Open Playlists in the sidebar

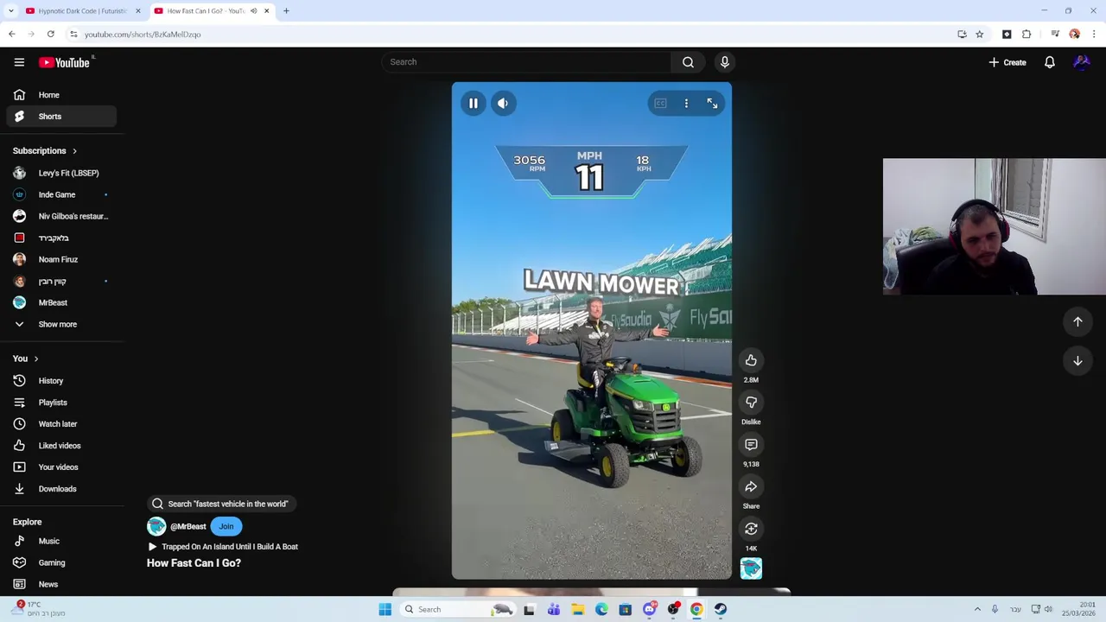click(60, 403)
